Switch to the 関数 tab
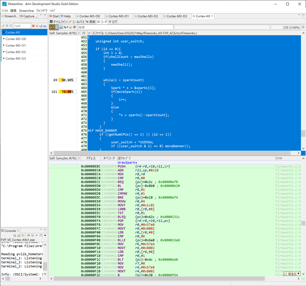306x286 pixels. coord(91,22)
